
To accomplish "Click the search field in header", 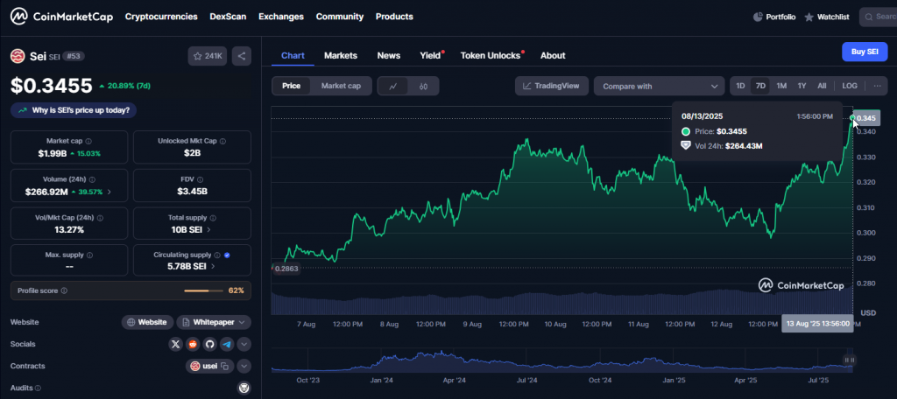I will point(878,17).
